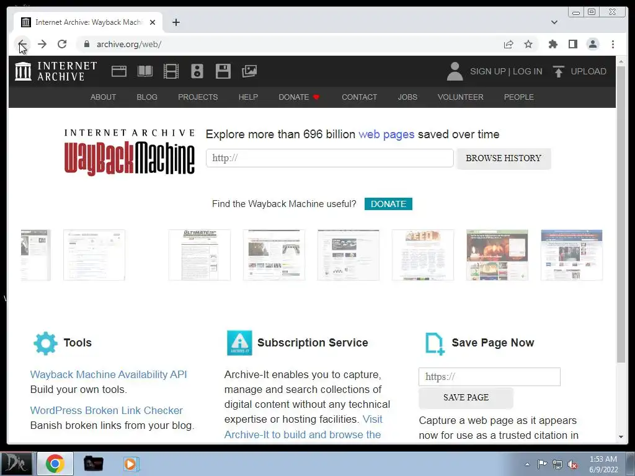Viewport: 635px width, 476px height.
Task: Click the Save Page Now icon
Action: [x=435, y=343]
